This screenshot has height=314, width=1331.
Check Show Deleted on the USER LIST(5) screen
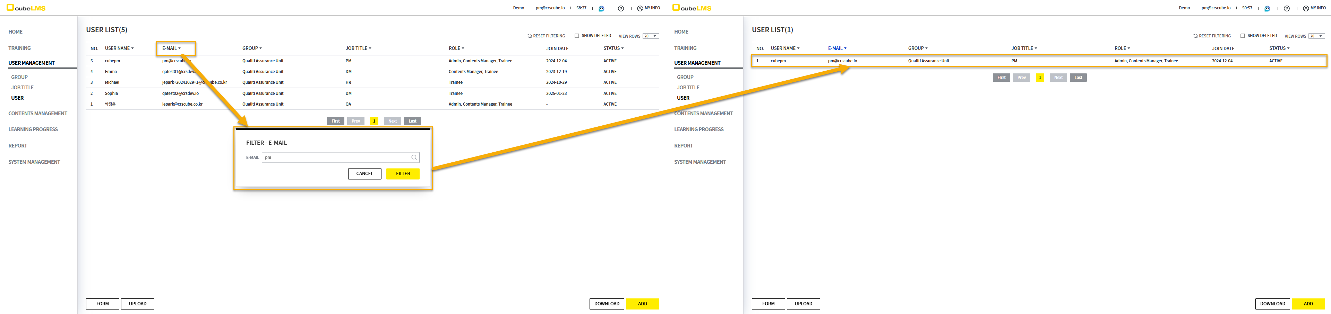point(577,36)
